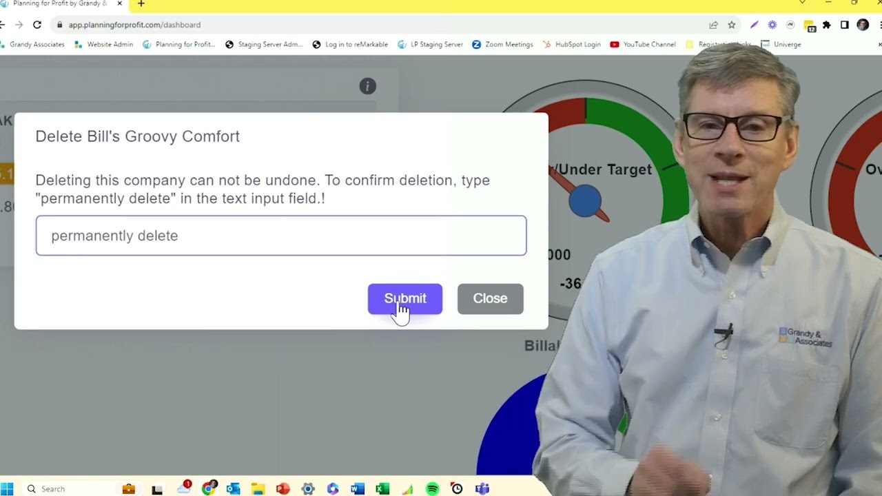
Task: Open the Website Admin bookmark
Action: coord(104,44)
